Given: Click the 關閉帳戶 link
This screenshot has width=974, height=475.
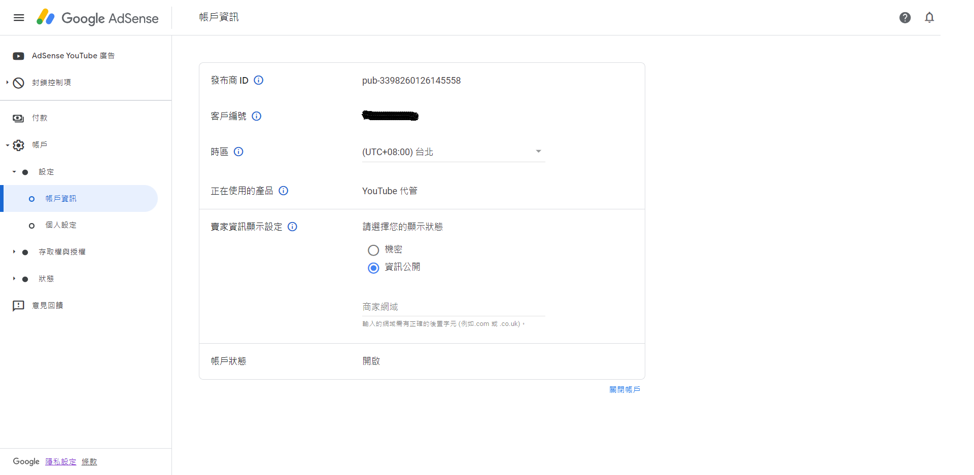Looking at the screenshot, I should click(x=624, y=390).
